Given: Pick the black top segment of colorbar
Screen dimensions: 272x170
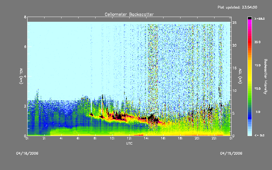Looking at the screenshot, I should pos(250,18).
